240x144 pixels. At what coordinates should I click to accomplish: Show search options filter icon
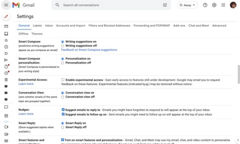pos(165,5)
